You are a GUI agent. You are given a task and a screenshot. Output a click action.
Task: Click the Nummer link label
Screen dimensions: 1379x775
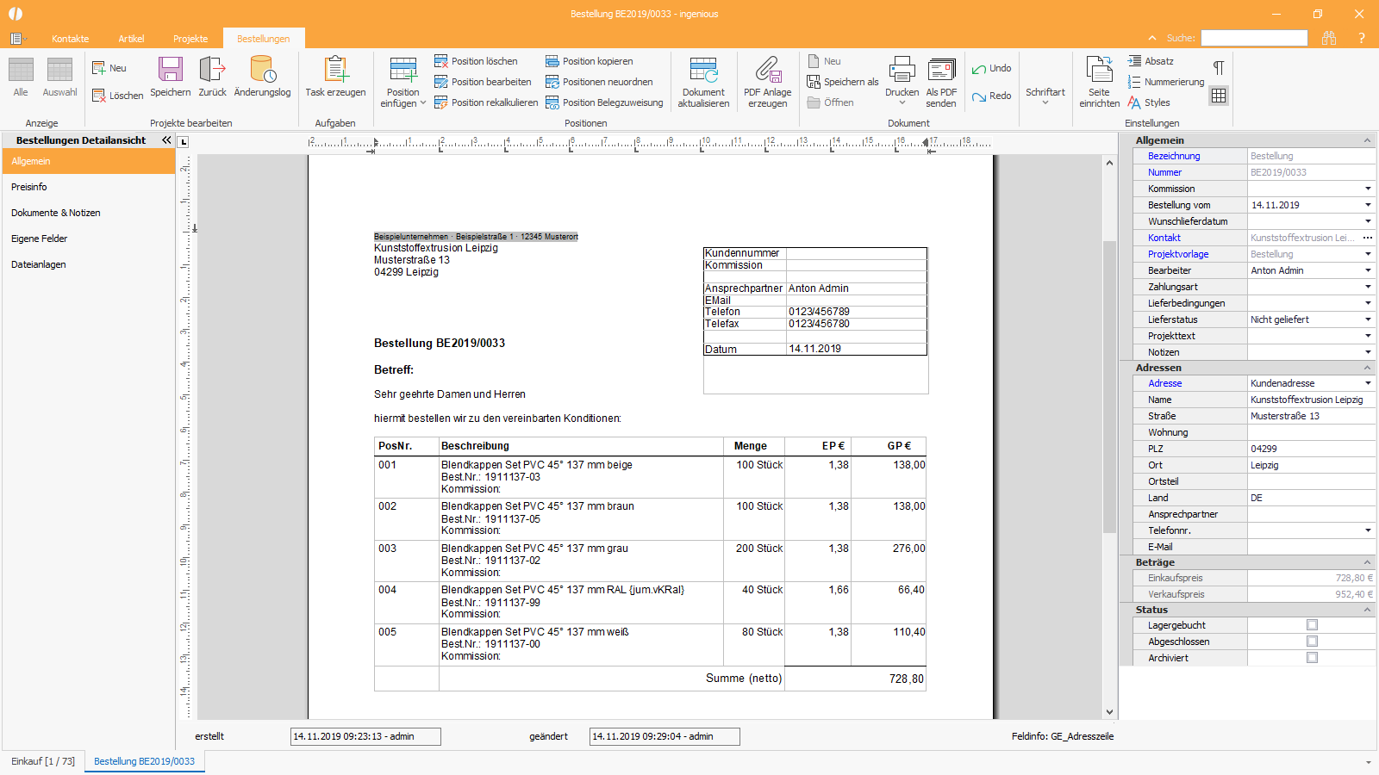tap(1164, 172)
